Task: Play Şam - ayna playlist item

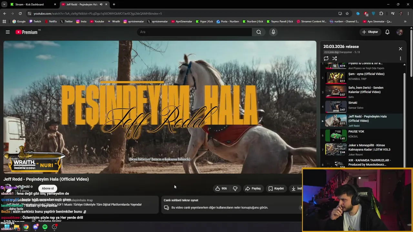Action: (x=362, y=77)
